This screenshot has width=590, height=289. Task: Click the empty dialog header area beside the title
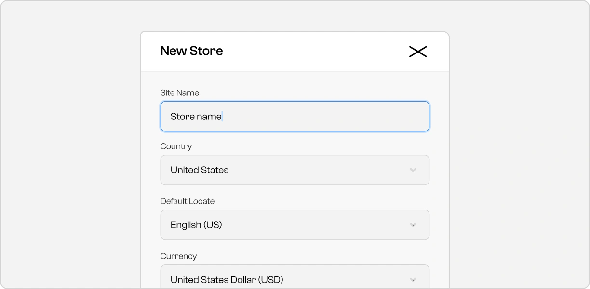point(313,52)
